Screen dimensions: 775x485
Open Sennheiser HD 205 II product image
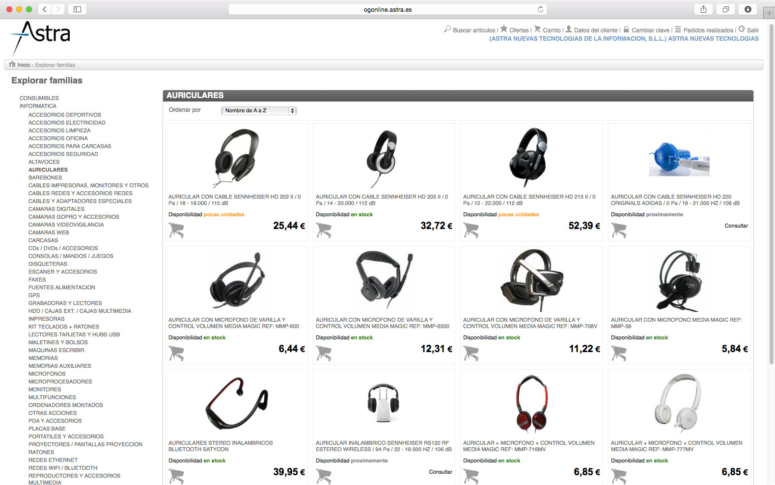pyautogui.click(x=384, y=158)
